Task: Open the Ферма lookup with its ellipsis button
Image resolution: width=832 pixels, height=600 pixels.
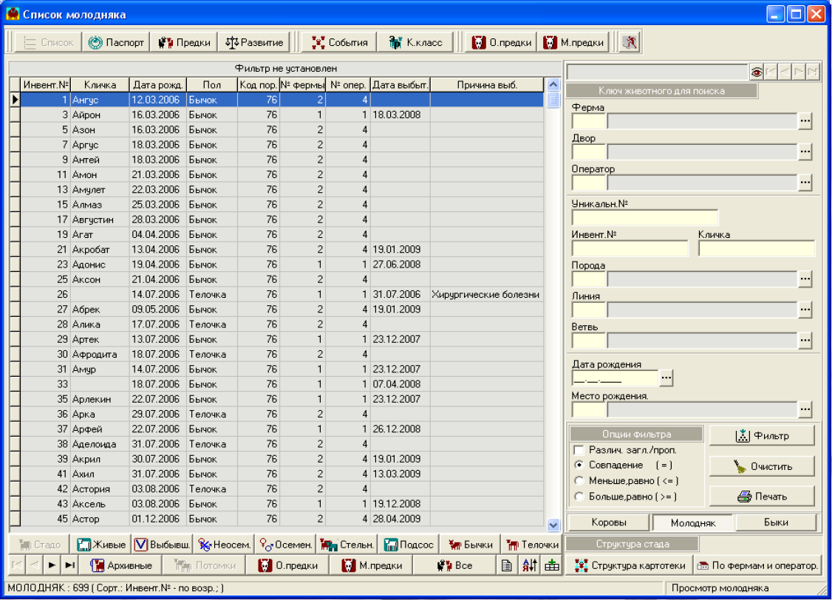Action: pyautogui.click(x=805, y=121)
